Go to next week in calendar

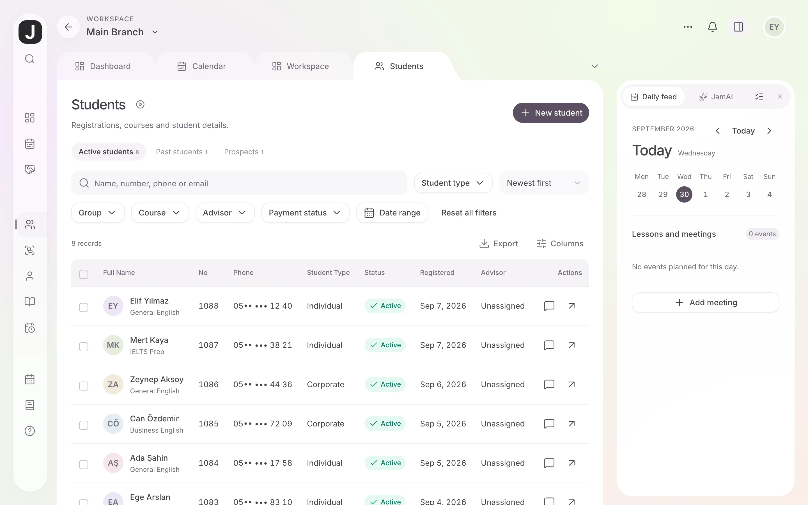click(769, 130)
